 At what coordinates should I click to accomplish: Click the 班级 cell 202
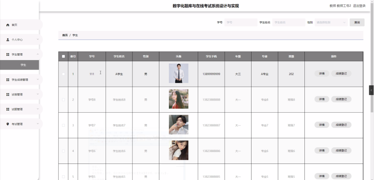click(291, 74)
